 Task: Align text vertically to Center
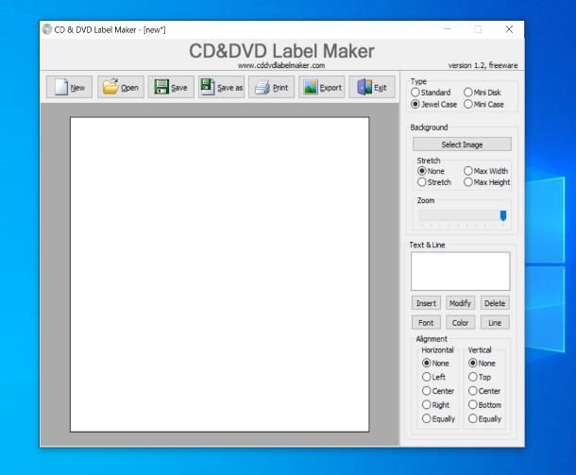pyautogui.click(x=484, y=391)
